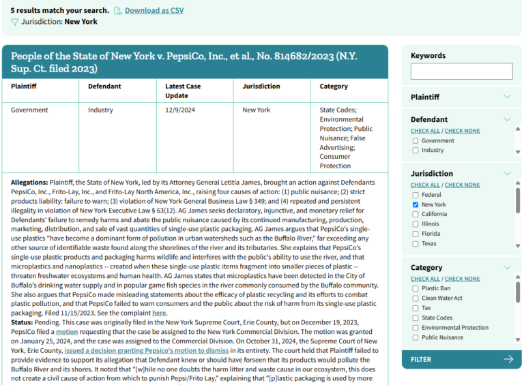Image resolution: width=524 pixels, height=385 pixels.
Task: Click CHECK ALL under Defendant
Action: click(425, 131)
